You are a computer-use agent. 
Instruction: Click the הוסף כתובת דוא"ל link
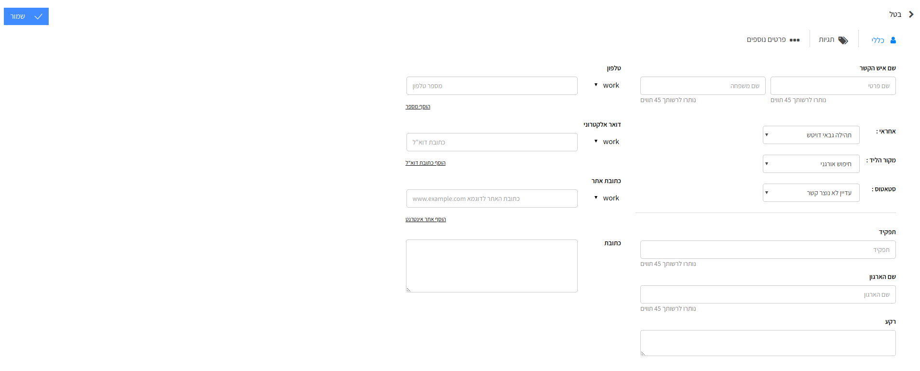tap(425, 163)
